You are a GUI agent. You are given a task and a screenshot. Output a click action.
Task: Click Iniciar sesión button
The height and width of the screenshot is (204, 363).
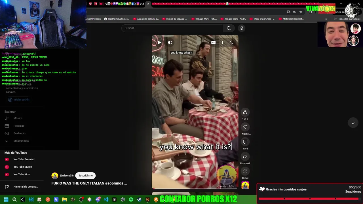(x=19, y=99)
